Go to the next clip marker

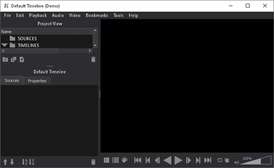tap(198, 160)
